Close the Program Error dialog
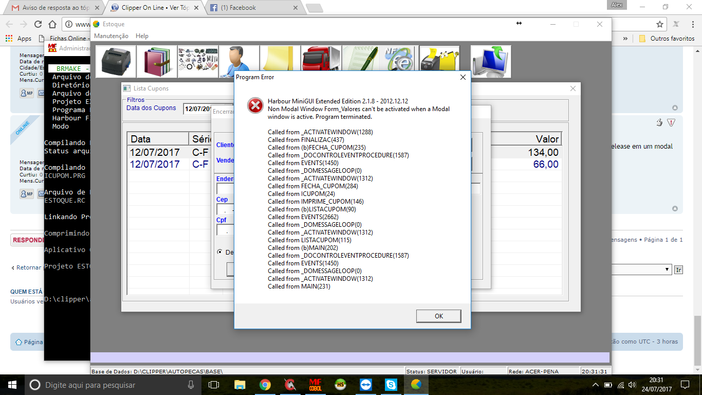The height and width of the screenshot is (395, 702). point(463,77)
